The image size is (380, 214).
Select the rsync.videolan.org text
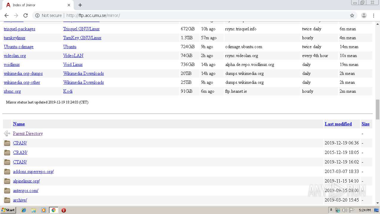tap(242, 56)
